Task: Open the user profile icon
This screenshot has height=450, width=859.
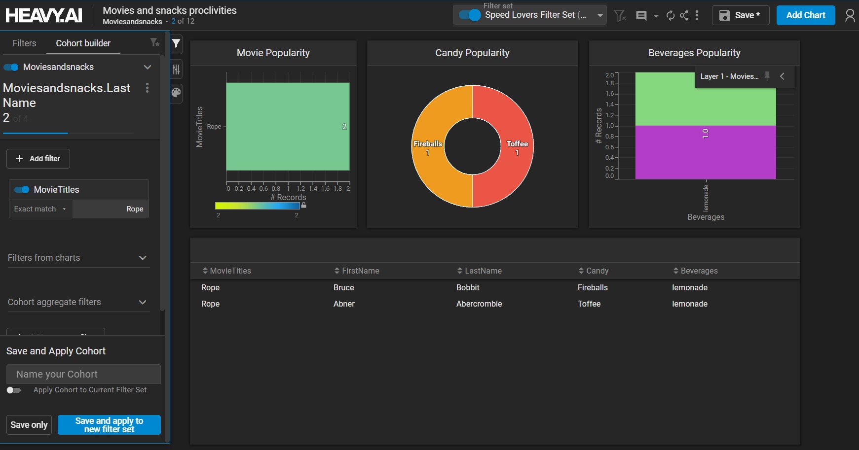Action: [x=850, y=16]
